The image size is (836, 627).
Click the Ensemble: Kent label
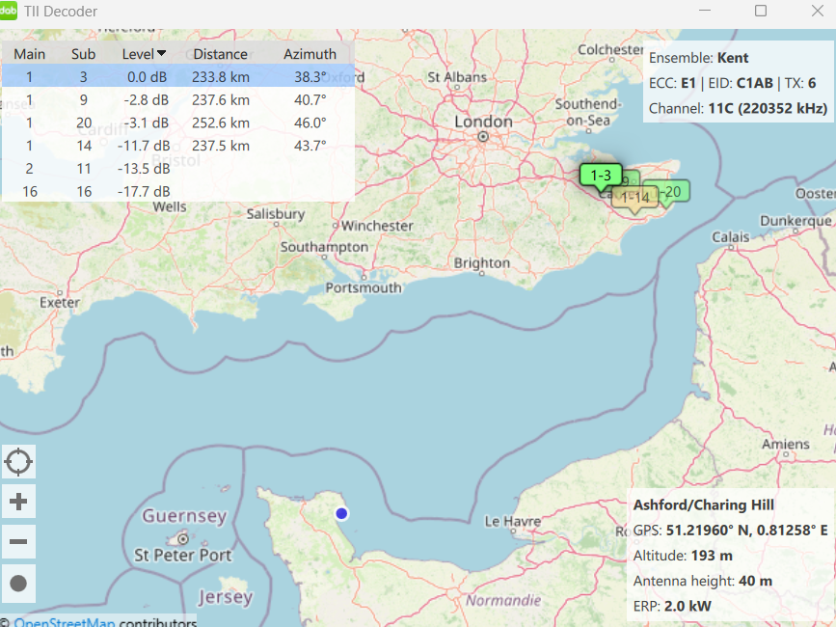tap(698, 58)
